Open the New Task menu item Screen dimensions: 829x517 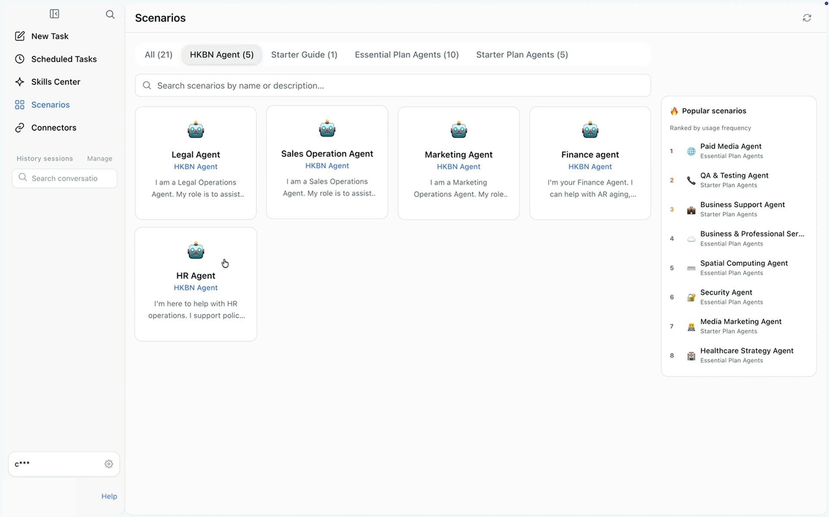point(64,36)
